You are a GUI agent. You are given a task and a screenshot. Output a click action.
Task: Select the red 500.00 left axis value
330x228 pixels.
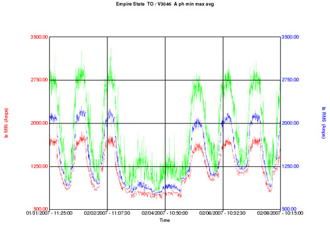[x=41, y=209]
